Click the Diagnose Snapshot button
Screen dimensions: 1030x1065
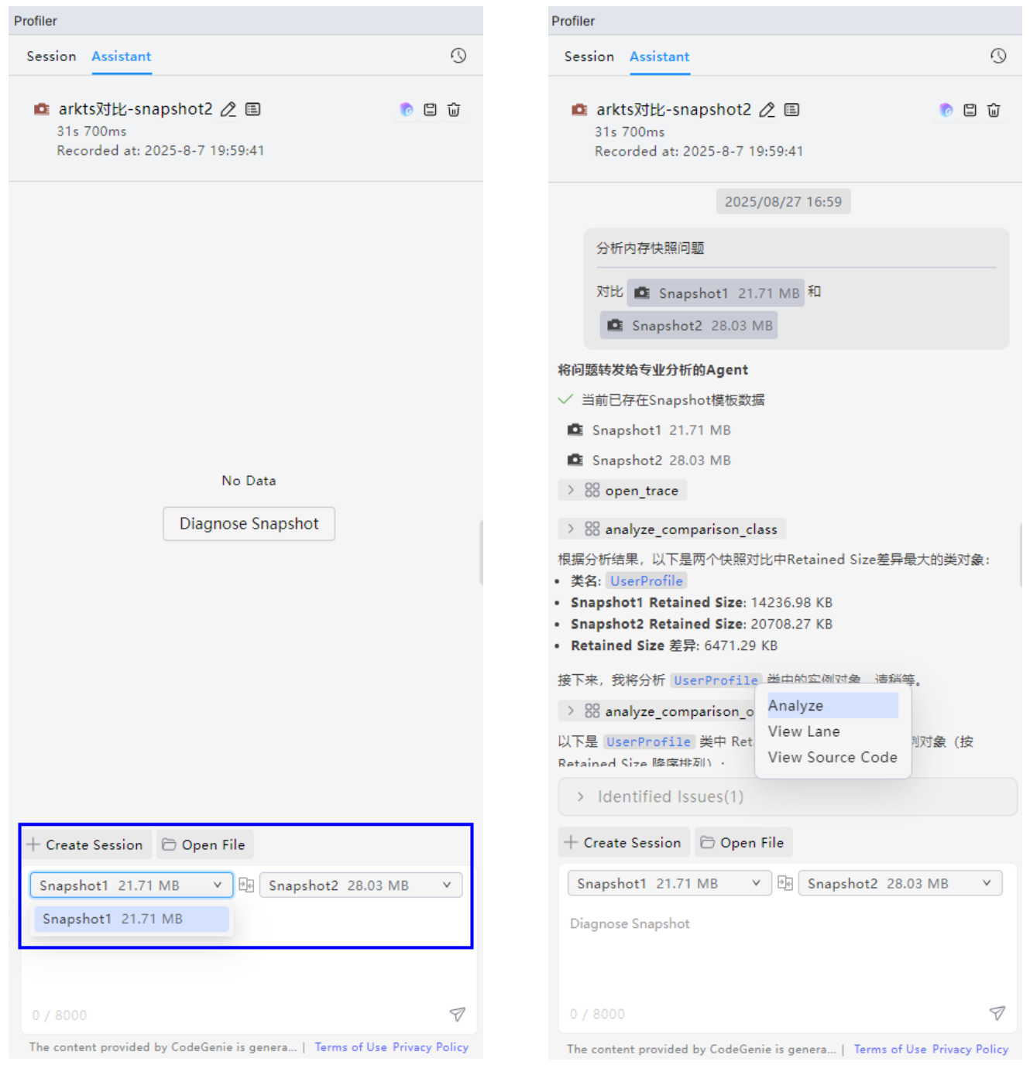[249, 524]
